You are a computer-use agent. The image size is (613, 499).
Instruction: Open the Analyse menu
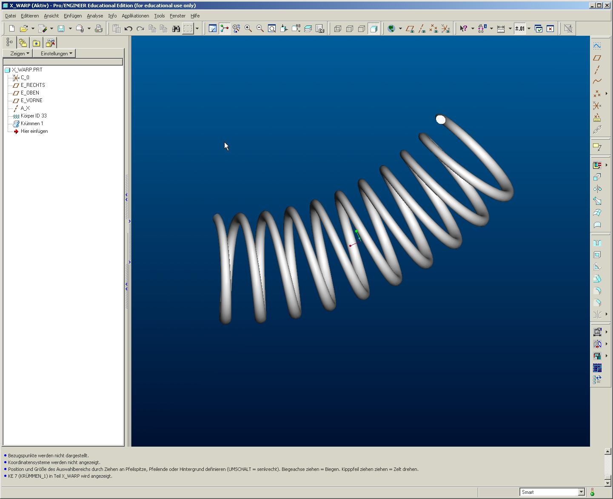(95, 16)
